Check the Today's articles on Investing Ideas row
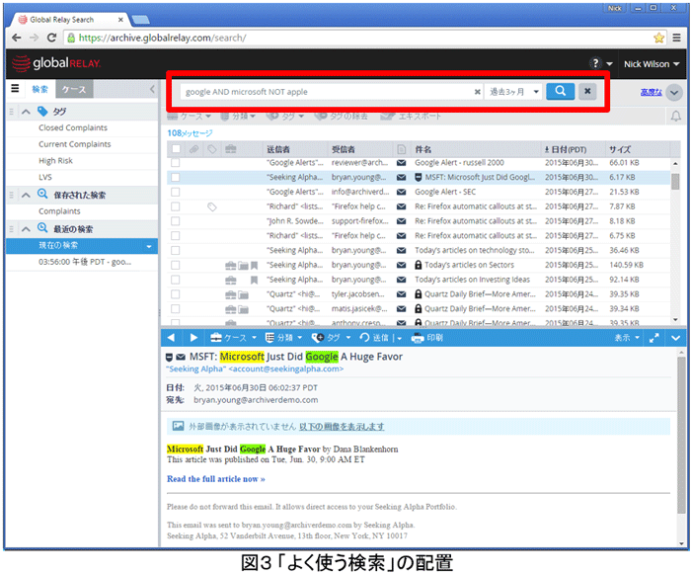 (176, 280)
